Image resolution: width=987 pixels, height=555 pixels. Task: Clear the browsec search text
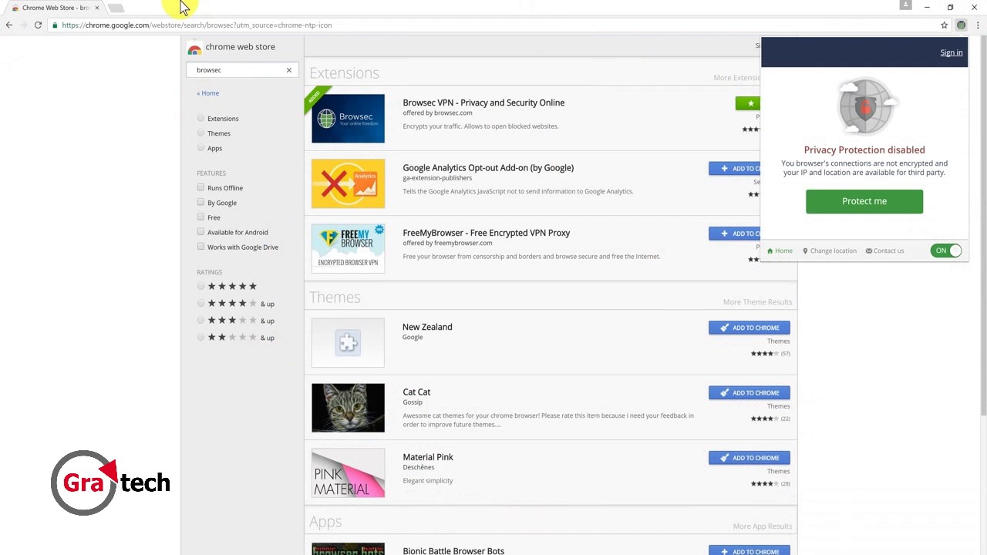coord(289,70)
